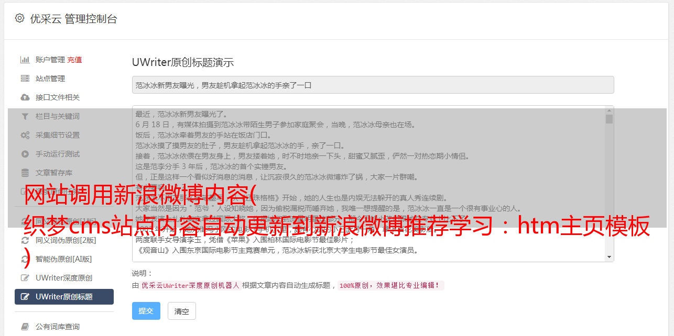Click the funnel icon for 栏目与关键词
This screenshot has width=674, height=336.
point(25,116)
